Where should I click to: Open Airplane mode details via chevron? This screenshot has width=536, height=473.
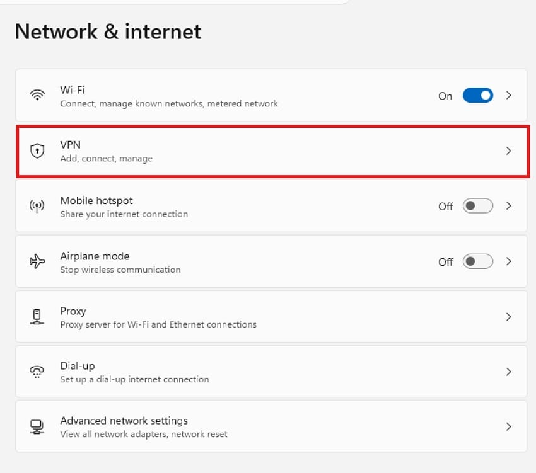pos(509,261)
